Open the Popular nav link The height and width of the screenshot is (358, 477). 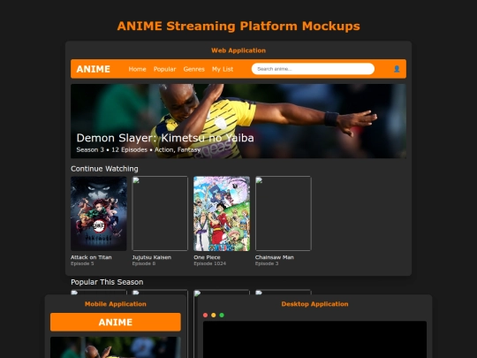(x=164, y=69)
